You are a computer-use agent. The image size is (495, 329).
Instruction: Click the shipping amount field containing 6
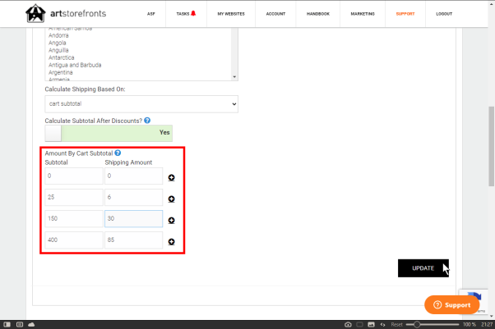[133, 197]
